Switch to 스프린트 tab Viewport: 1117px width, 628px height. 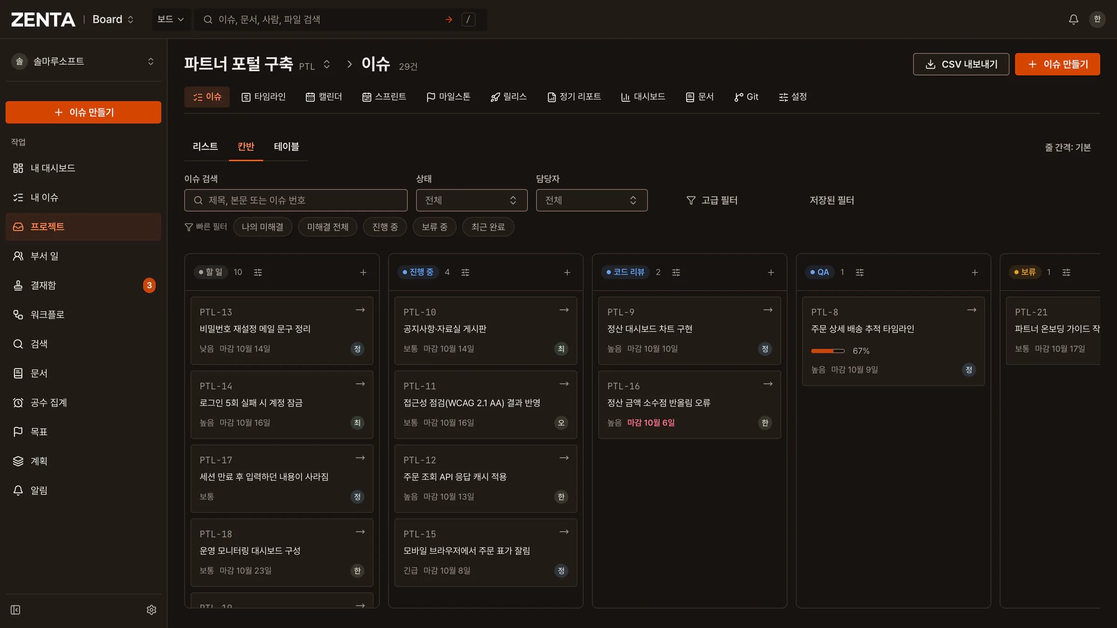point(384,97)
